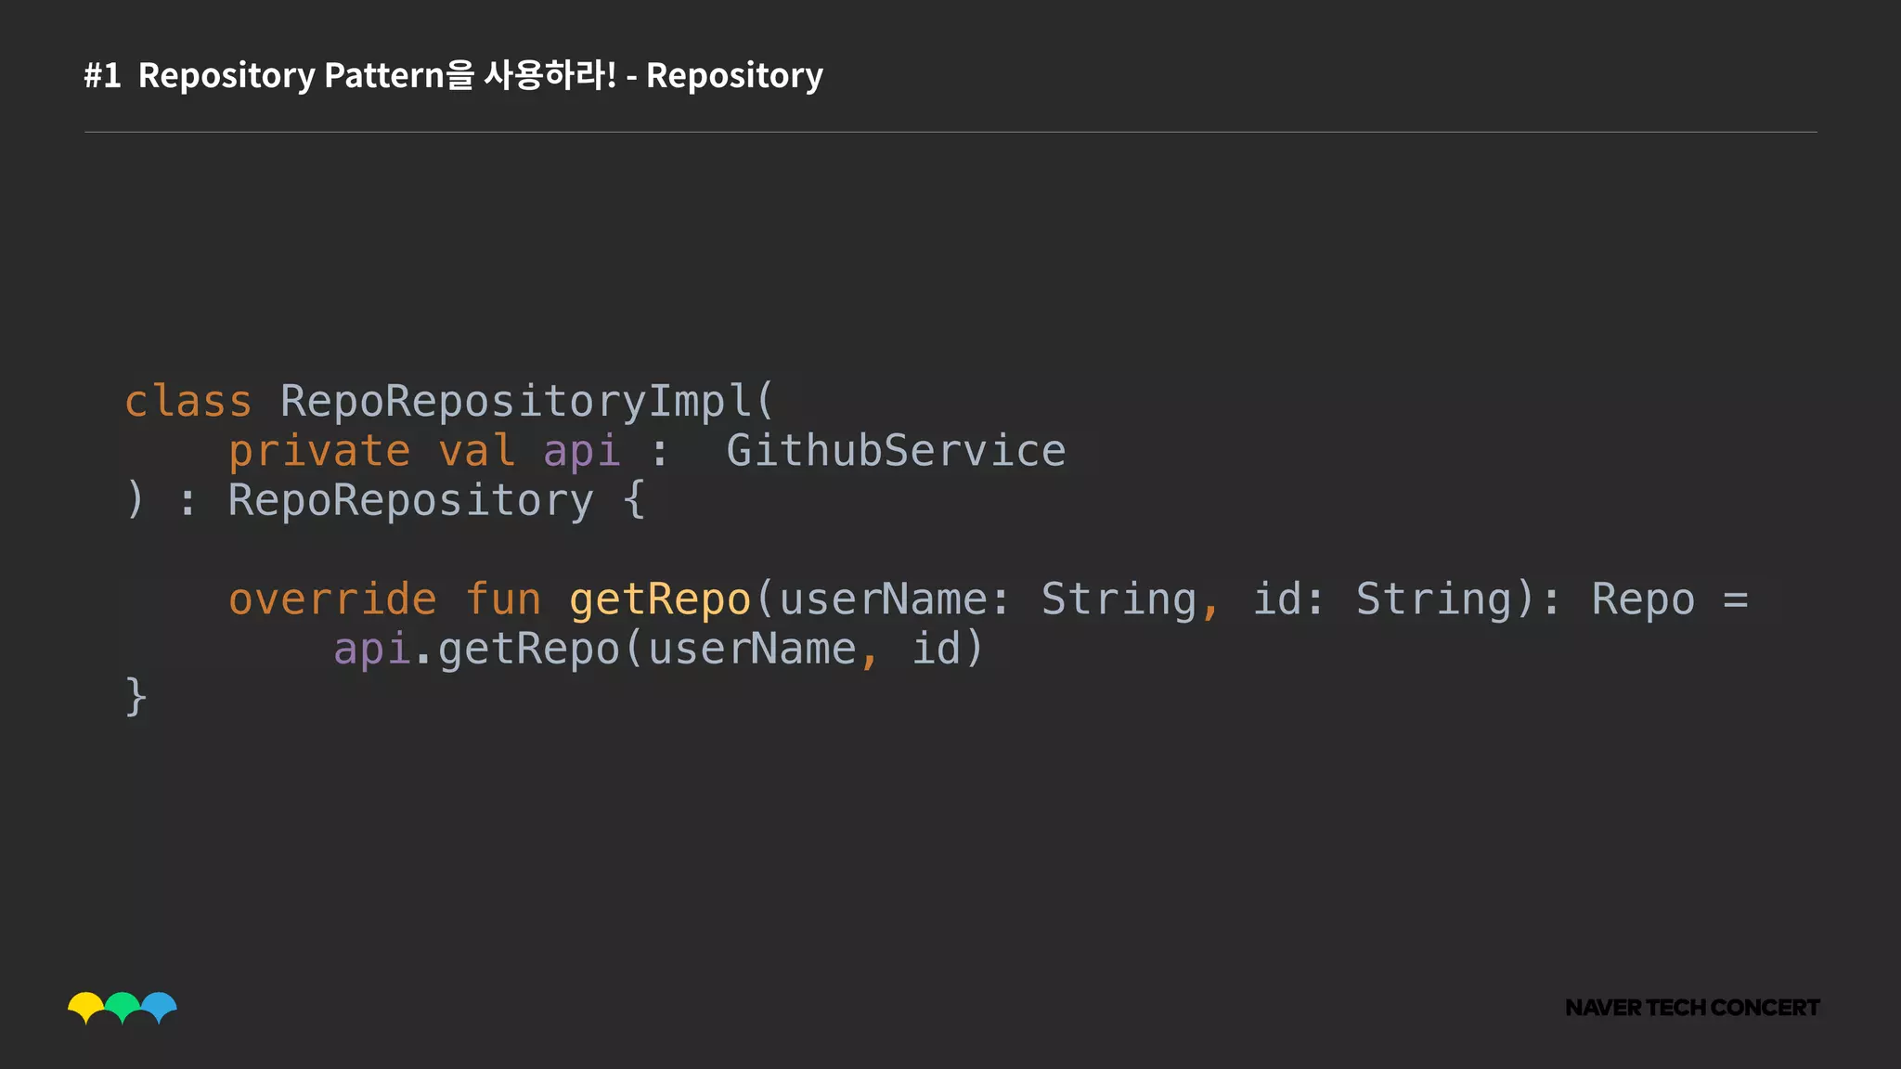Click the colorful three-leaf logo
The width and height of the screenshot is (1901, 1069).
(122, 1008)
